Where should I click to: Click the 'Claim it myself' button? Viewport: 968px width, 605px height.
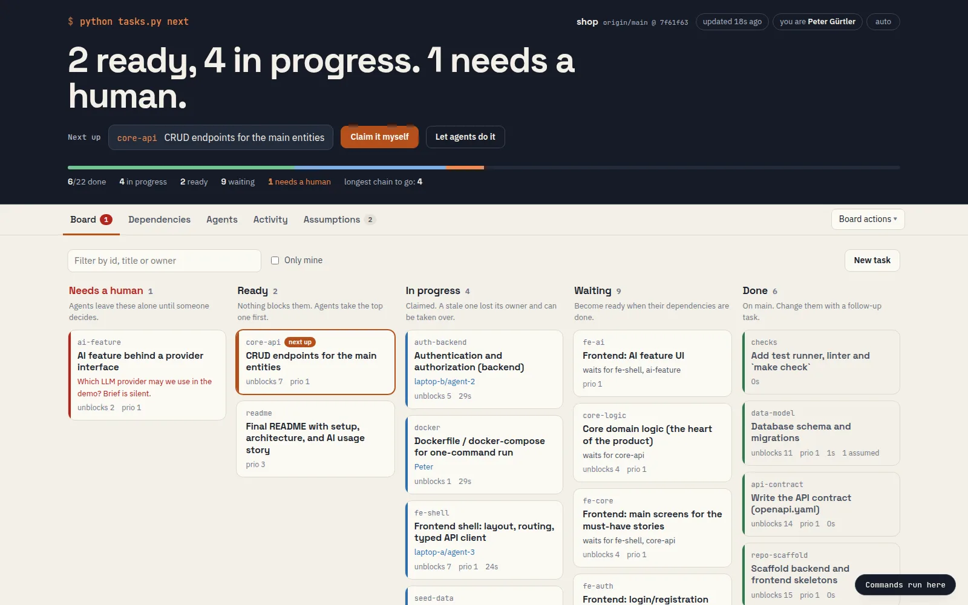coord(379,137)
